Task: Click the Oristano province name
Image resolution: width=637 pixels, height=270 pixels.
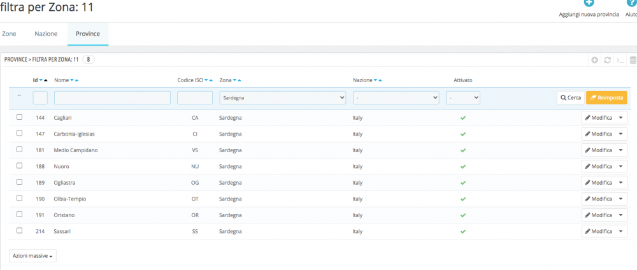Action: click(64, 215)
